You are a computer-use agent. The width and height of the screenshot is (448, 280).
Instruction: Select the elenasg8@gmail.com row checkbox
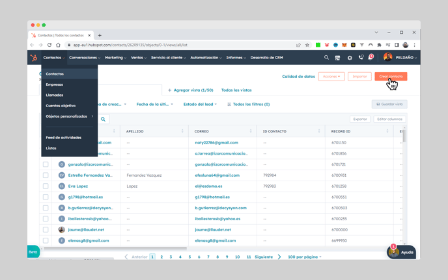click(x=46, y=240)
